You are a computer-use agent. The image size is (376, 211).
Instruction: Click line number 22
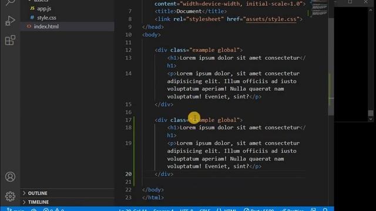[x=128, y=190]
